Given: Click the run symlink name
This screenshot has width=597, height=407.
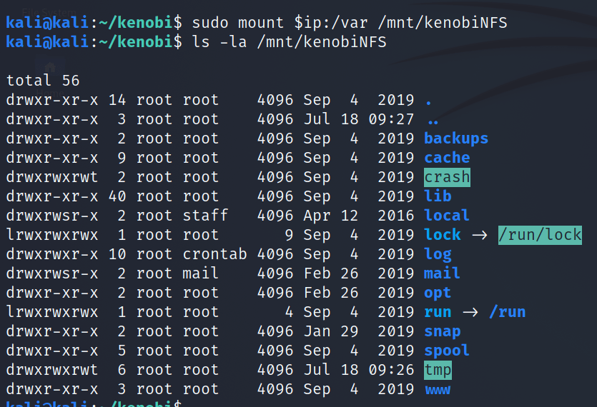Looking at the screenshot, I should pyautogui.click(x=438, y=312).
